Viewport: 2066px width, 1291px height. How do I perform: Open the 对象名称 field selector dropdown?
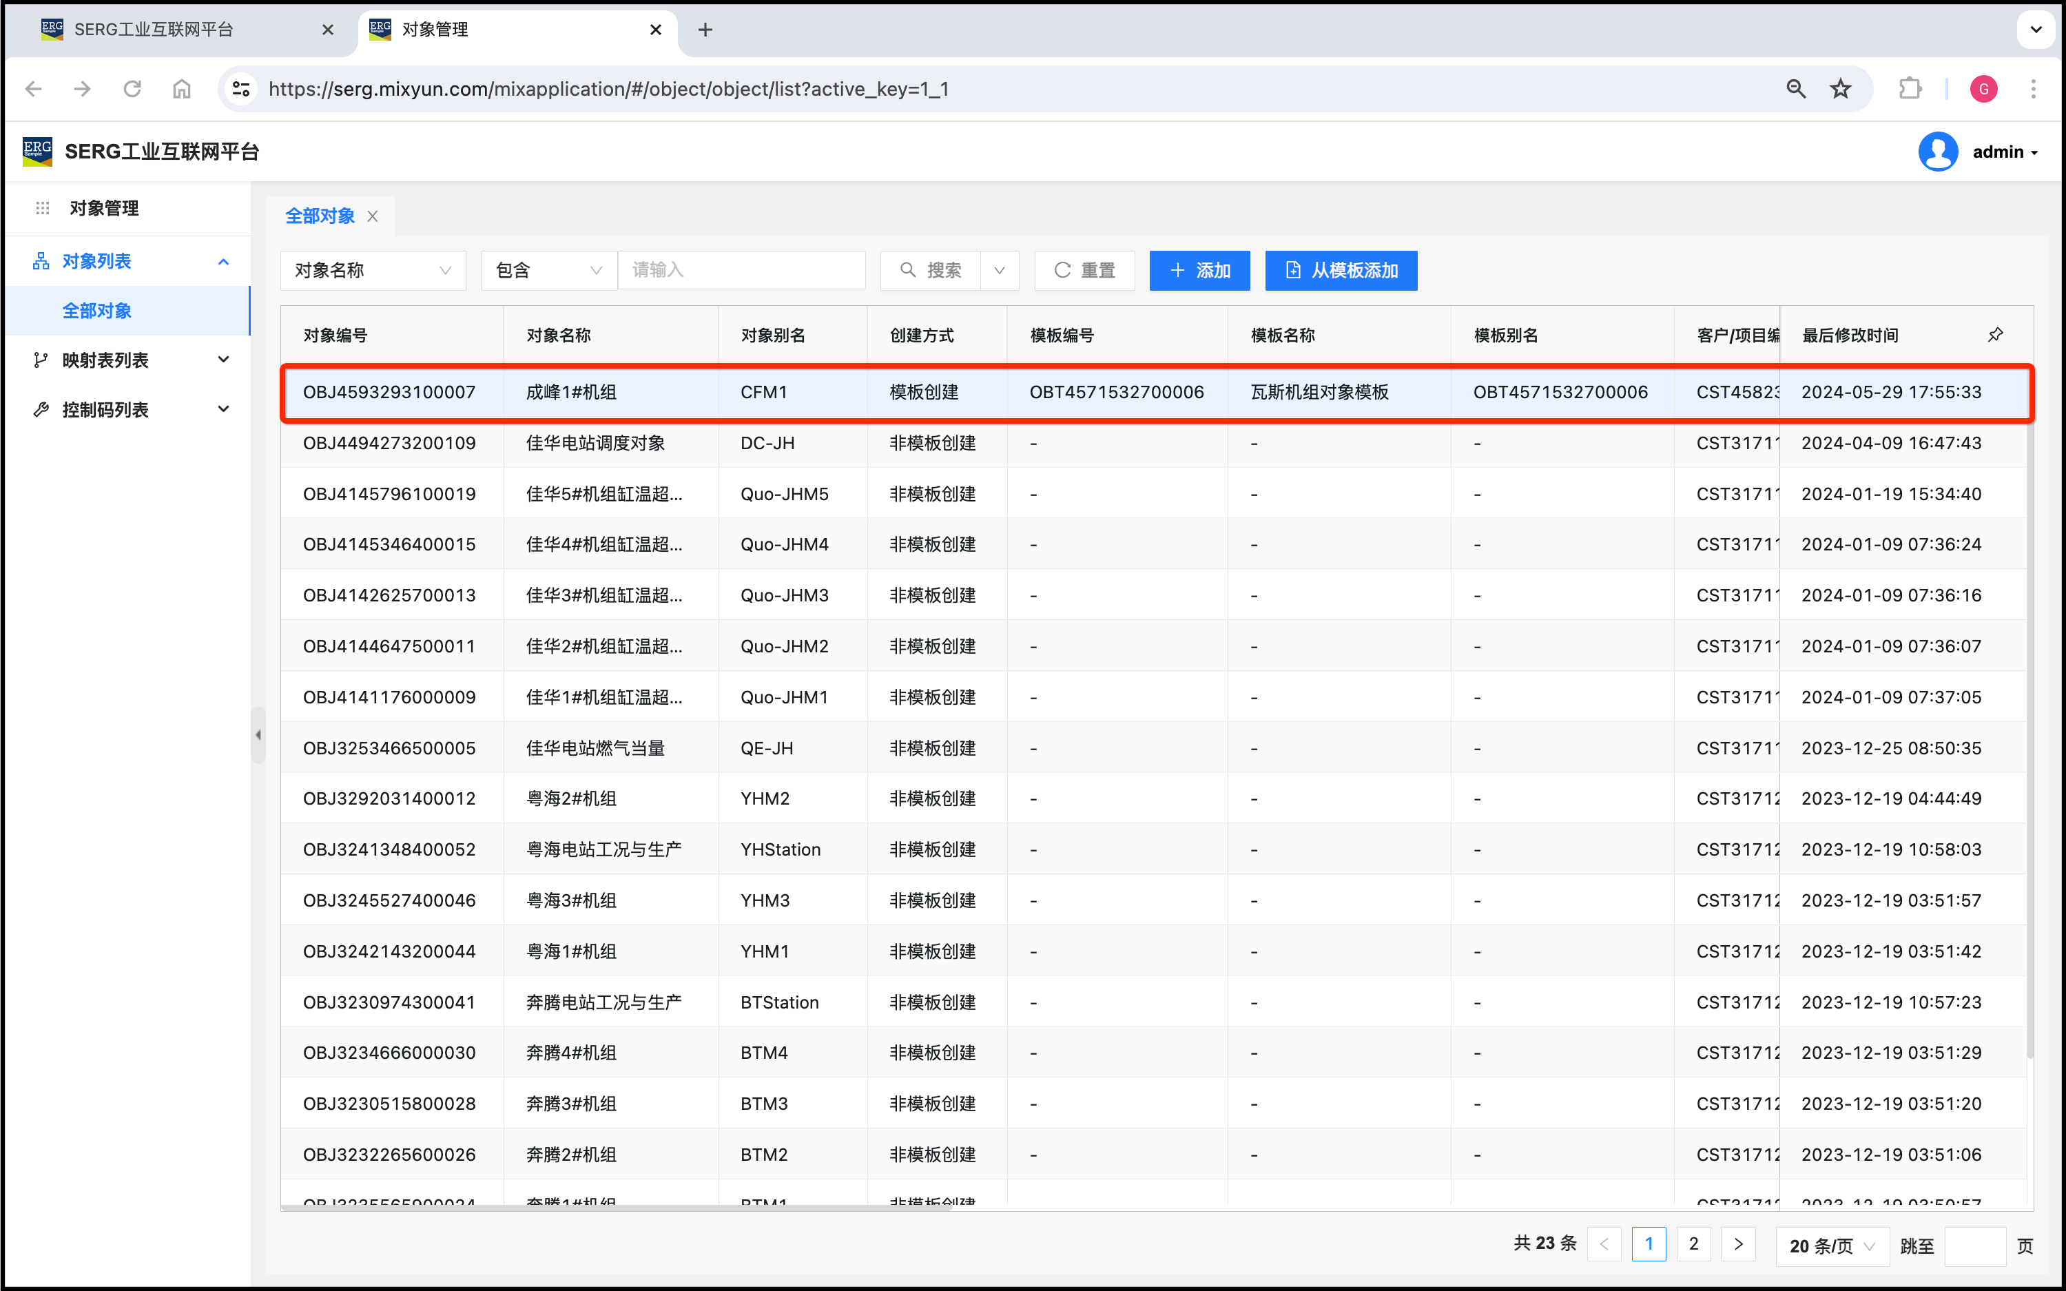pos(372,271)
